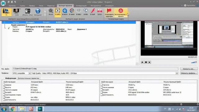199x112 pixels.
Task: Select the MKV video format
Action: click(x=79, y=12)
